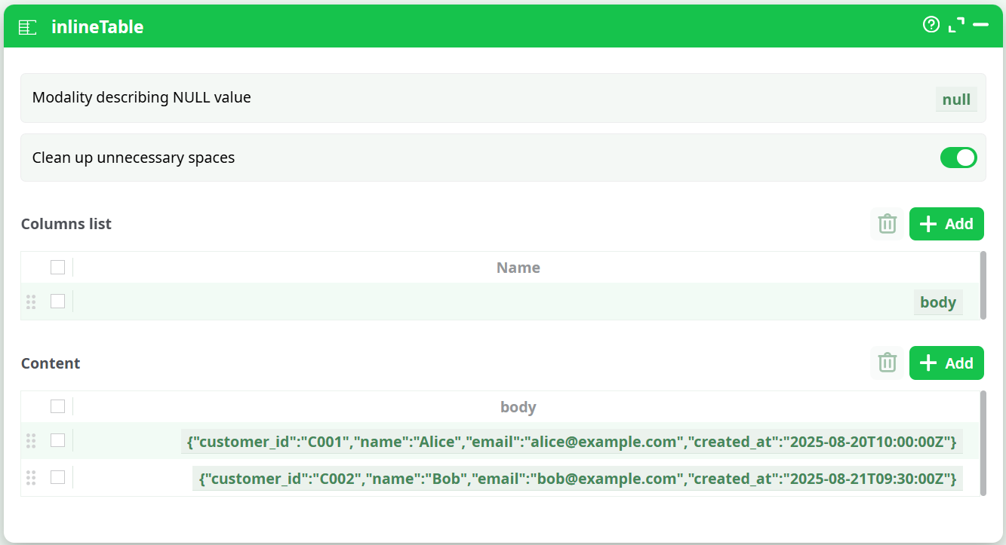Edit the body column name field
The height and width of the screenshot is (545, 1006).
point(938,302)
